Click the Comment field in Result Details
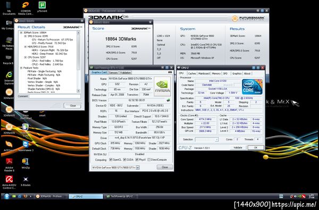Screen dimensions: 319x210 point(55,96)
